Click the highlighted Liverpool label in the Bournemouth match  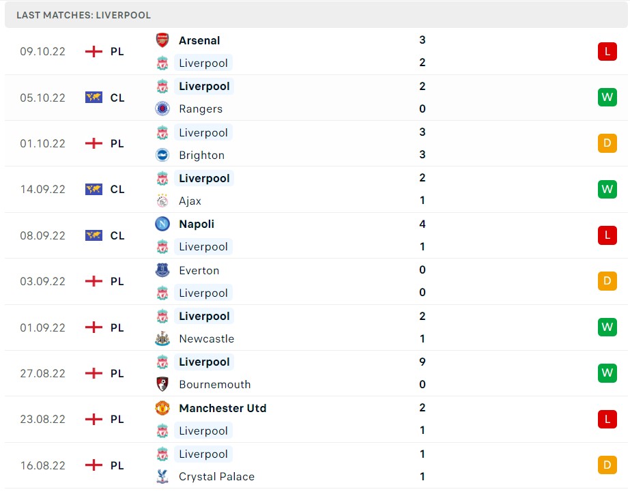[204, 362]
